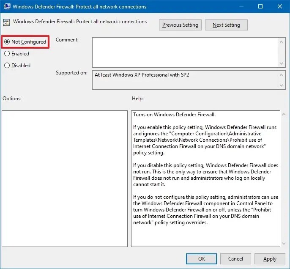Click help paragraph starting 'If you do not configure'
This screenshot has height=269, width=290.
click(x=205, y=210)
